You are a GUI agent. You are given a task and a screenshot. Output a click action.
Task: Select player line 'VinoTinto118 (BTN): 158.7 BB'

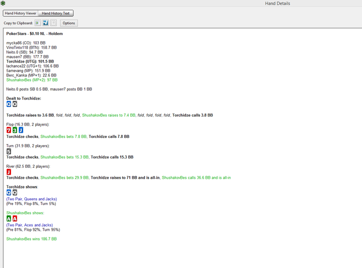point(32,48)
